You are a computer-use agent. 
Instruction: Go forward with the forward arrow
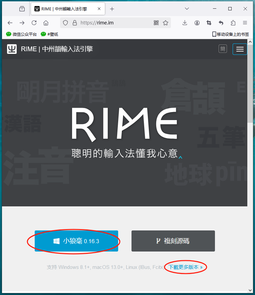(22, 23)
